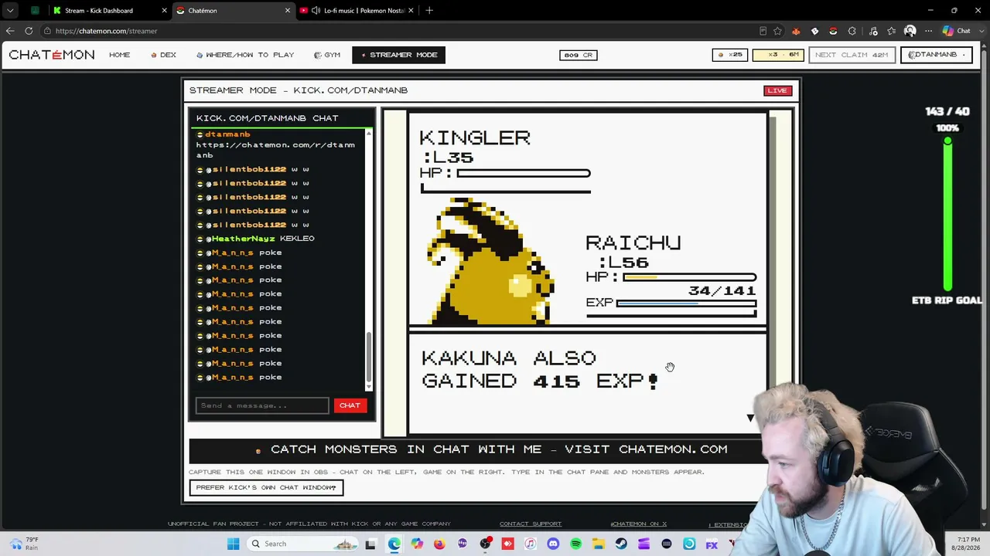Open the CONTACT SUPPORT footer link
The image size is (990, 556).
531,524
